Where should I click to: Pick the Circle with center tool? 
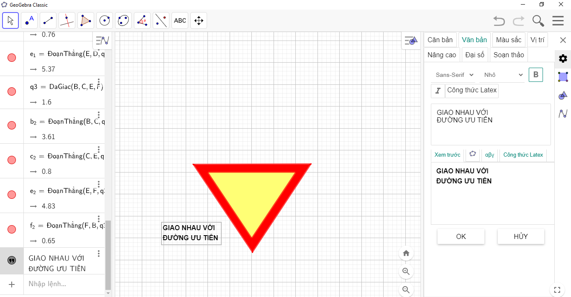click(x=105, y=20)
